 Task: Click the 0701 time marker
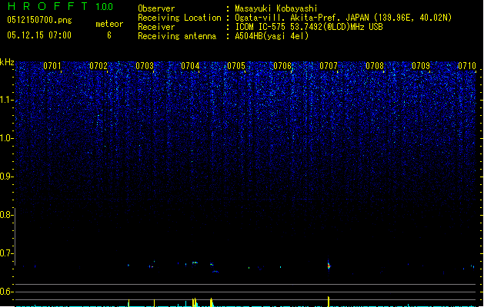coord(52,65)
